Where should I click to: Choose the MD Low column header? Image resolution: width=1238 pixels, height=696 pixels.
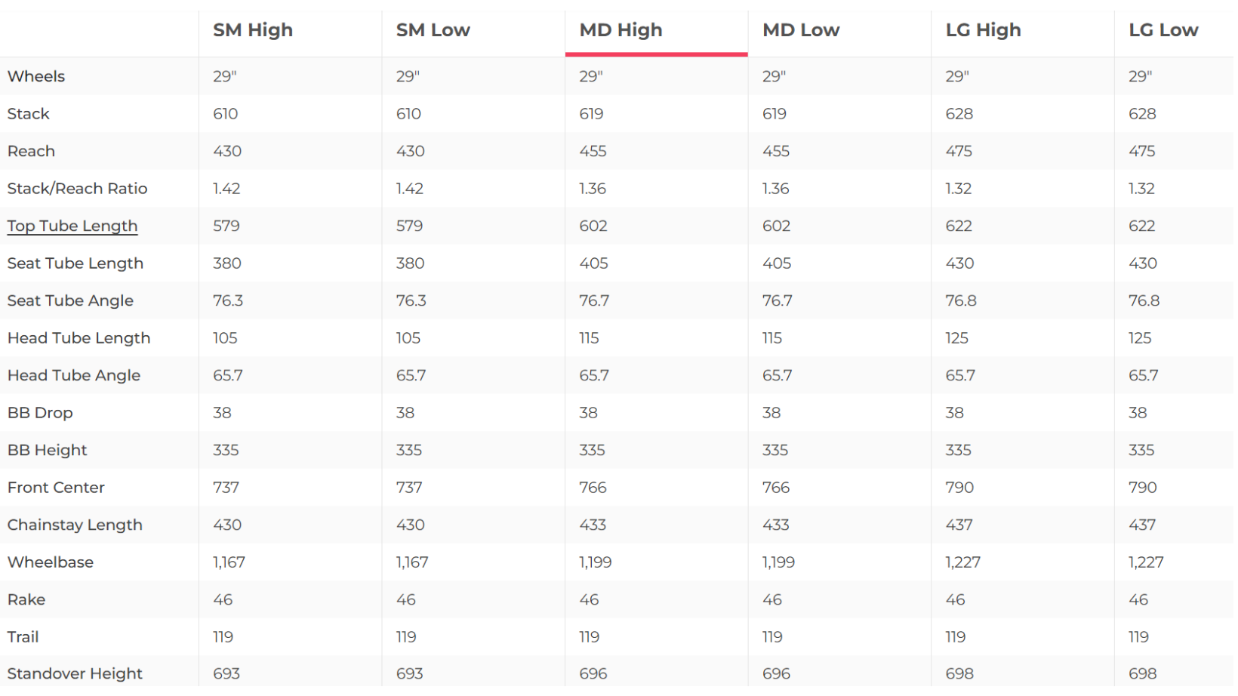[800, 30]
